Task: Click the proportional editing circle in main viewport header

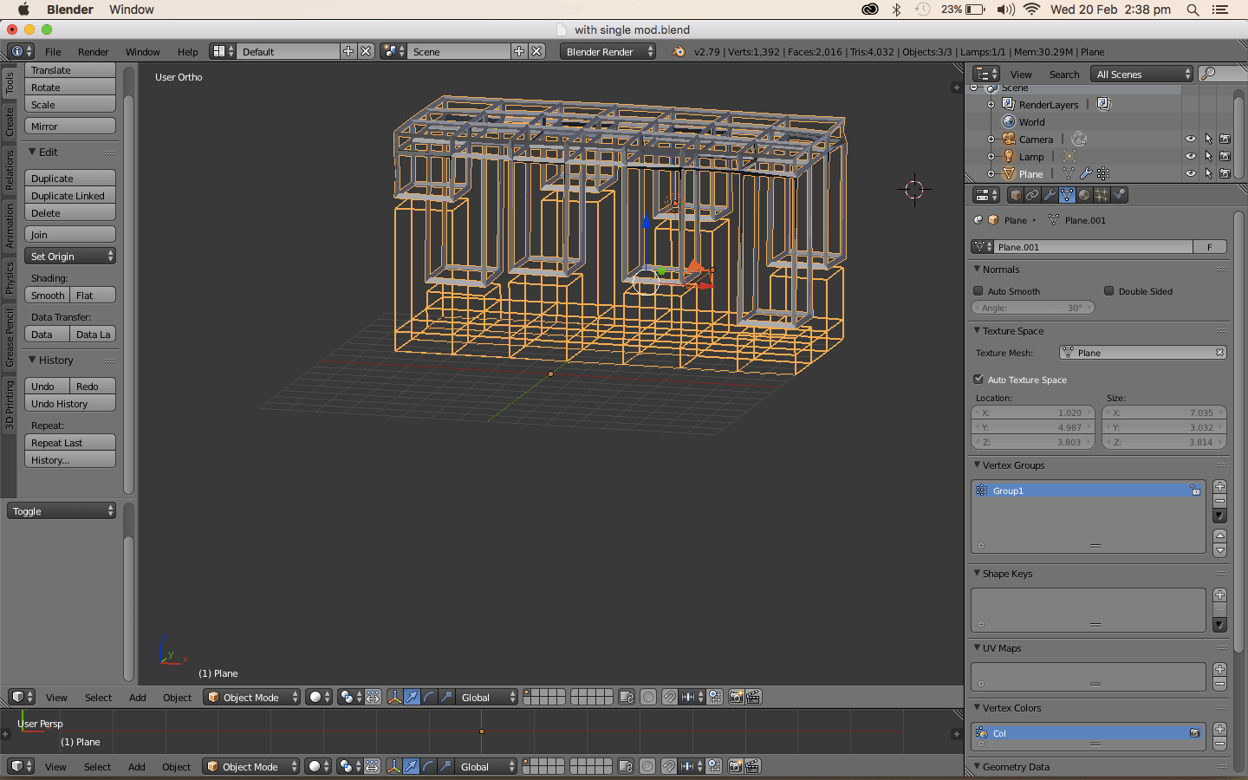Action: pyautogui.click(x=647, y=697)
